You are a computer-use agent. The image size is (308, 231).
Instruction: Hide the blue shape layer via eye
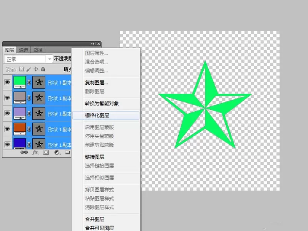[x=7, y=144]
